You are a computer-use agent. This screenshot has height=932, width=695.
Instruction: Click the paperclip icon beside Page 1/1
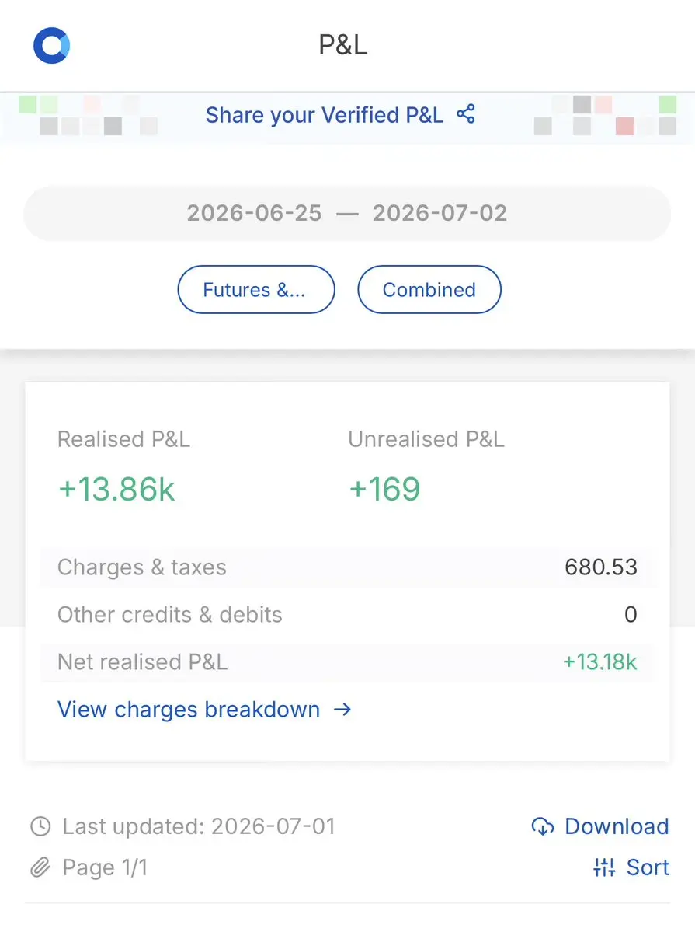pyautogui.click(x=40, y=867)
